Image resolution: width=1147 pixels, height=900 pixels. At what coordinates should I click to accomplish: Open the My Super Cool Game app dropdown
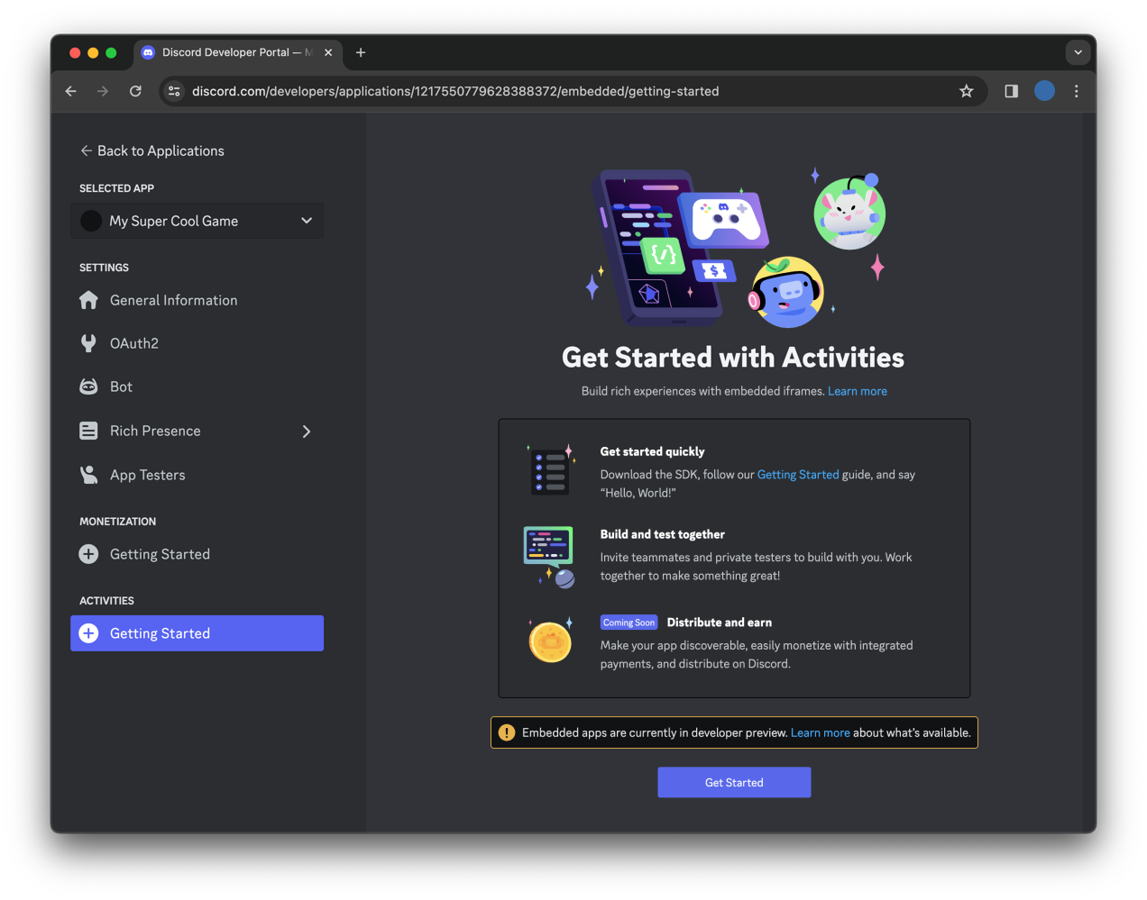[x=197, y=221]
